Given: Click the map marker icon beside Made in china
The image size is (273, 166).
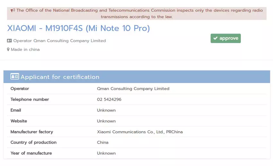Looking at the screenshot, I should (8, 50).
